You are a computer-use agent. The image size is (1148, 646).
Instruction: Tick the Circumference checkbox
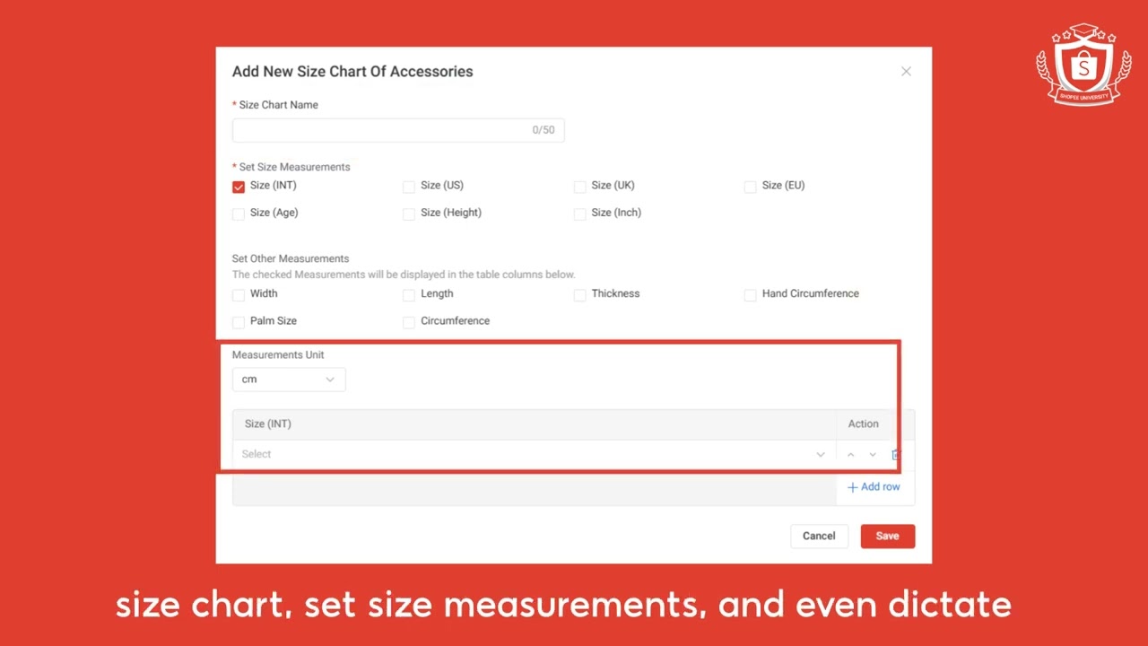(409, 321)
